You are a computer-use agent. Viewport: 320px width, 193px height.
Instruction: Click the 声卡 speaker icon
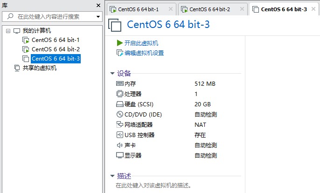[119, 145]
